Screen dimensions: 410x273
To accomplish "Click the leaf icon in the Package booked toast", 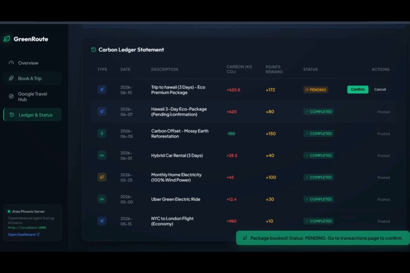I will (245, 238).
